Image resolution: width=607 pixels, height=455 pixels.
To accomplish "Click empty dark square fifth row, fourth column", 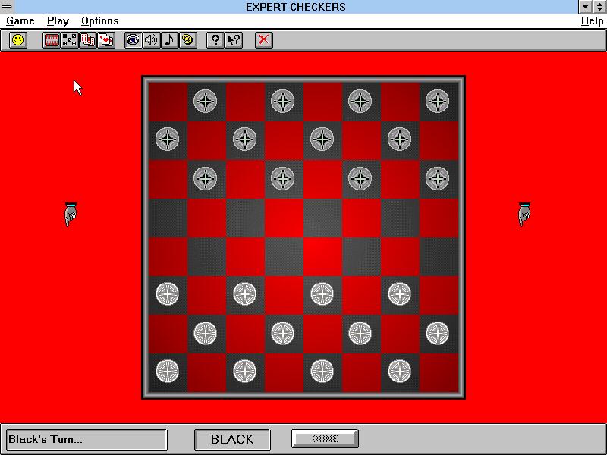I will coord(284,256).
